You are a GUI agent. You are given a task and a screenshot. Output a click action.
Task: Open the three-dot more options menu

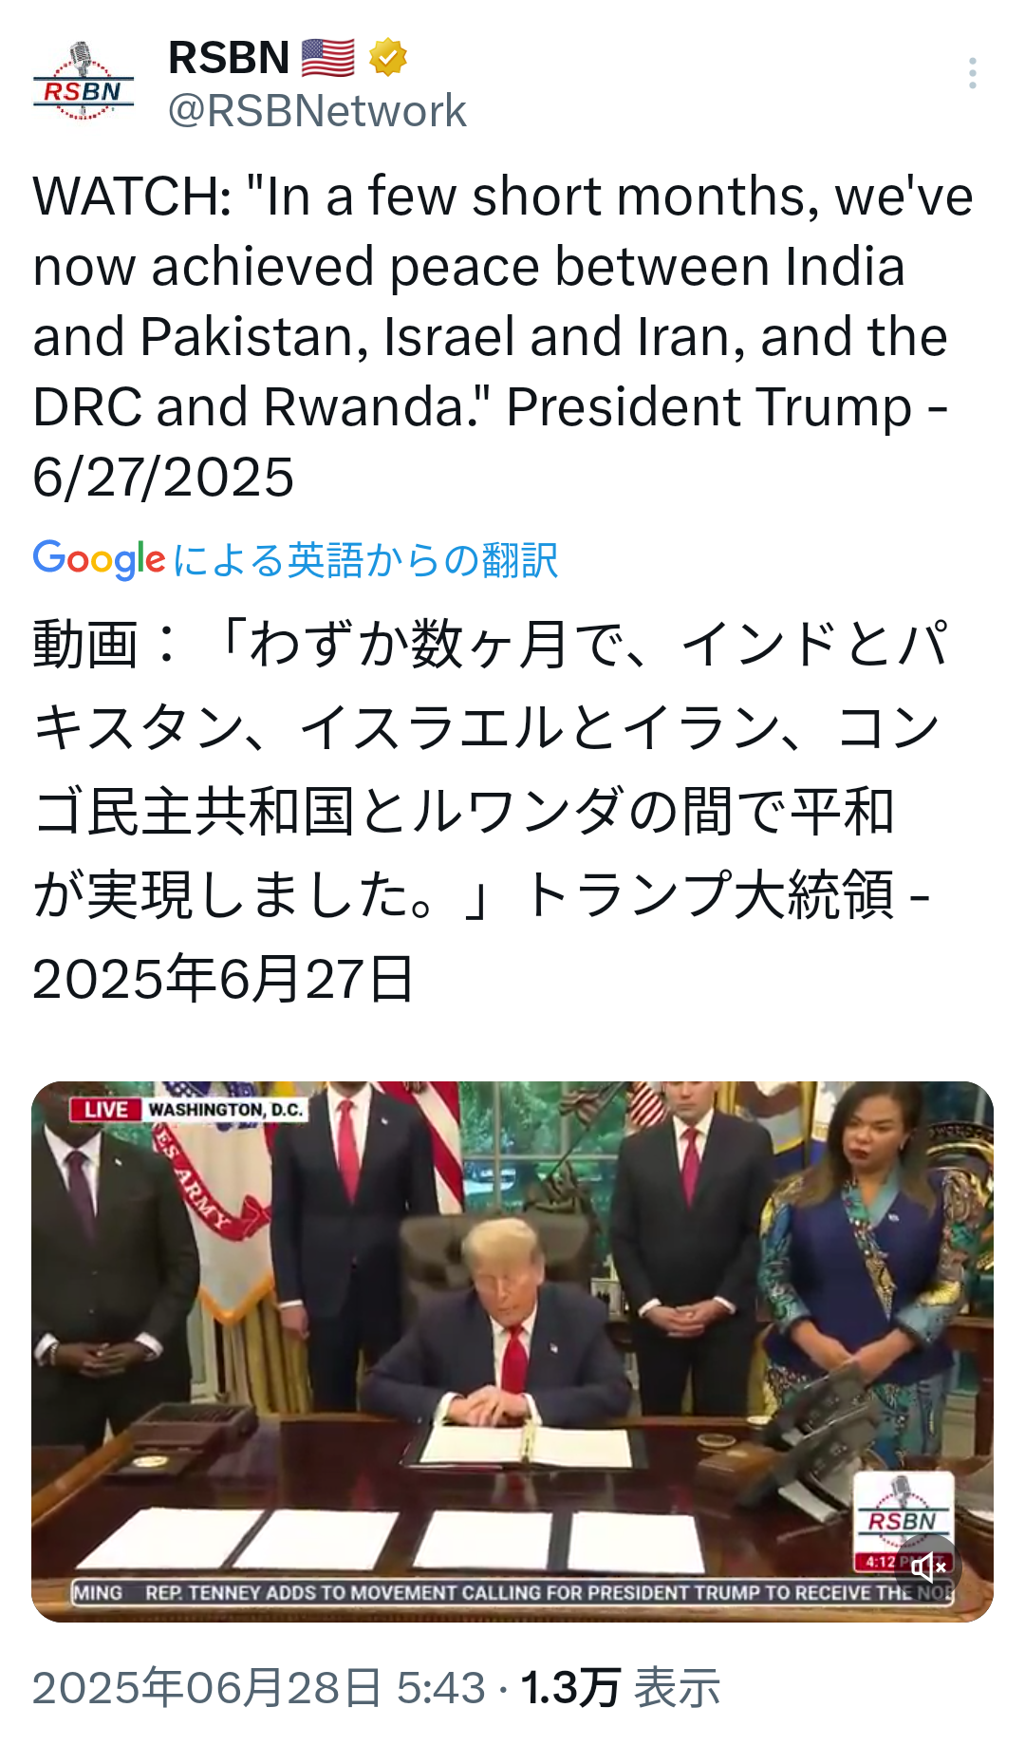click(973, 73)
